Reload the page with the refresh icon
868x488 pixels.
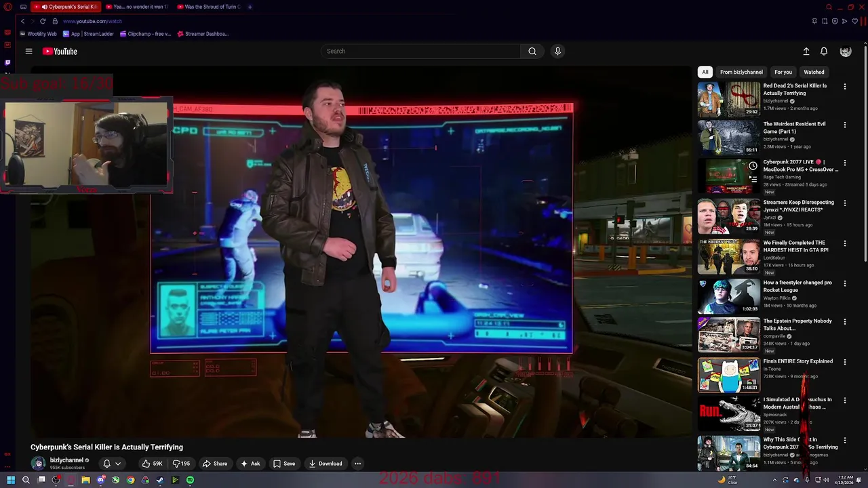(43, 21)
